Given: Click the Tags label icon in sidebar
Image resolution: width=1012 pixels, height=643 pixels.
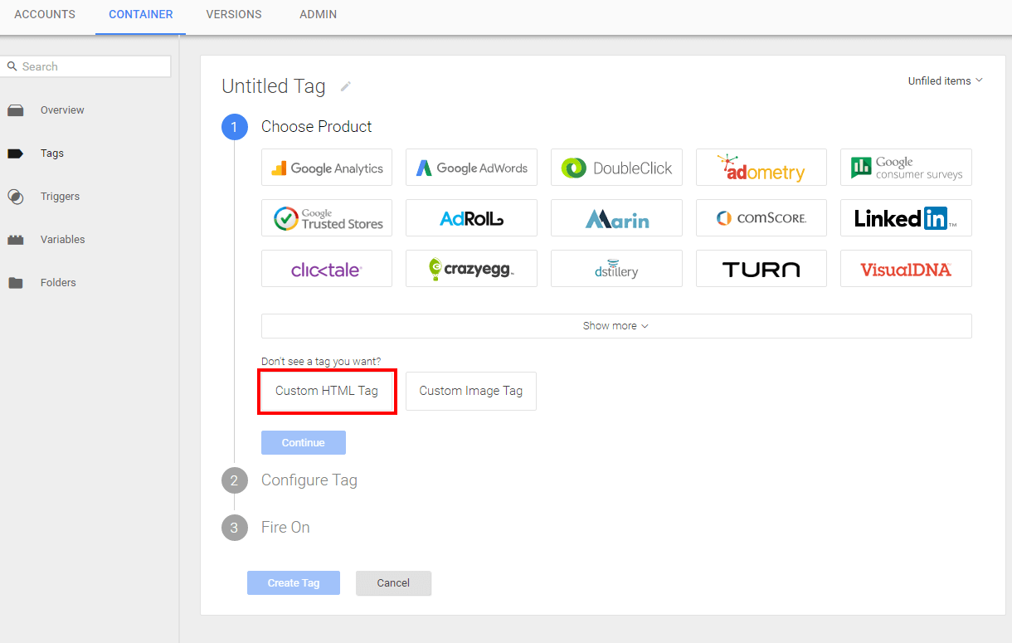Looking at the screenshot, I should (x=15, y=153).
